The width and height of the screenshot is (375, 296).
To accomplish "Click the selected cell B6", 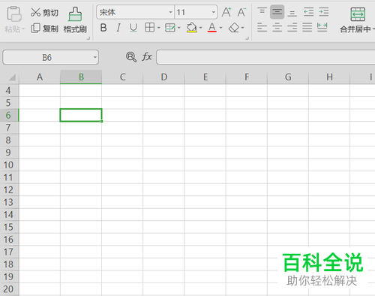I will 81,115.
